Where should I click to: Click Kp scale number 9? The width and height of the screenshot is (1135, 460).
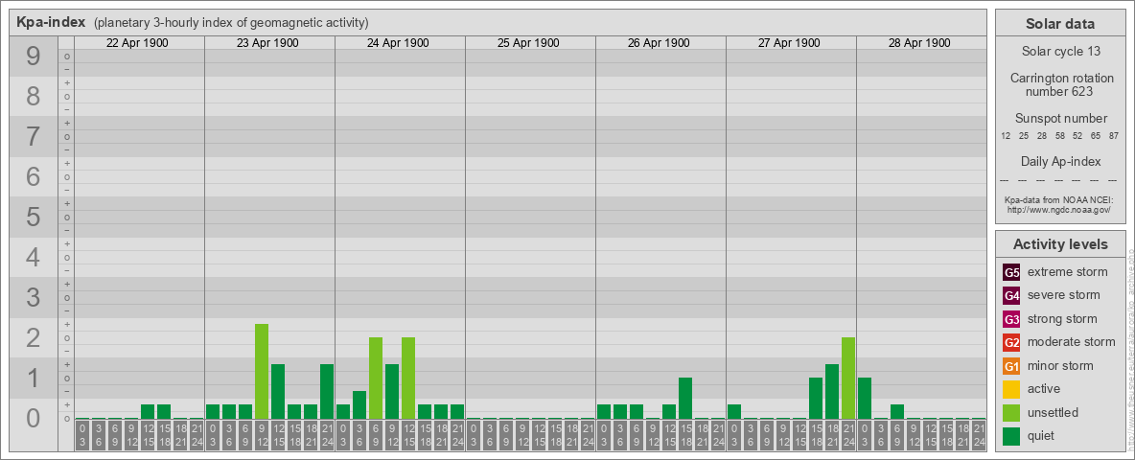coord(34,57)
